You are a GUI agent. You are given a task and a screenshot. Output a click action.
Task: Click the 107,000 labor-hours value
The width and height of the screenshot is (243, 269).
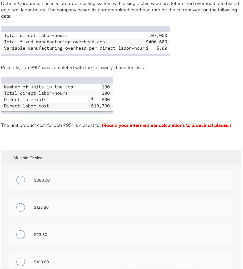point(158,35)
